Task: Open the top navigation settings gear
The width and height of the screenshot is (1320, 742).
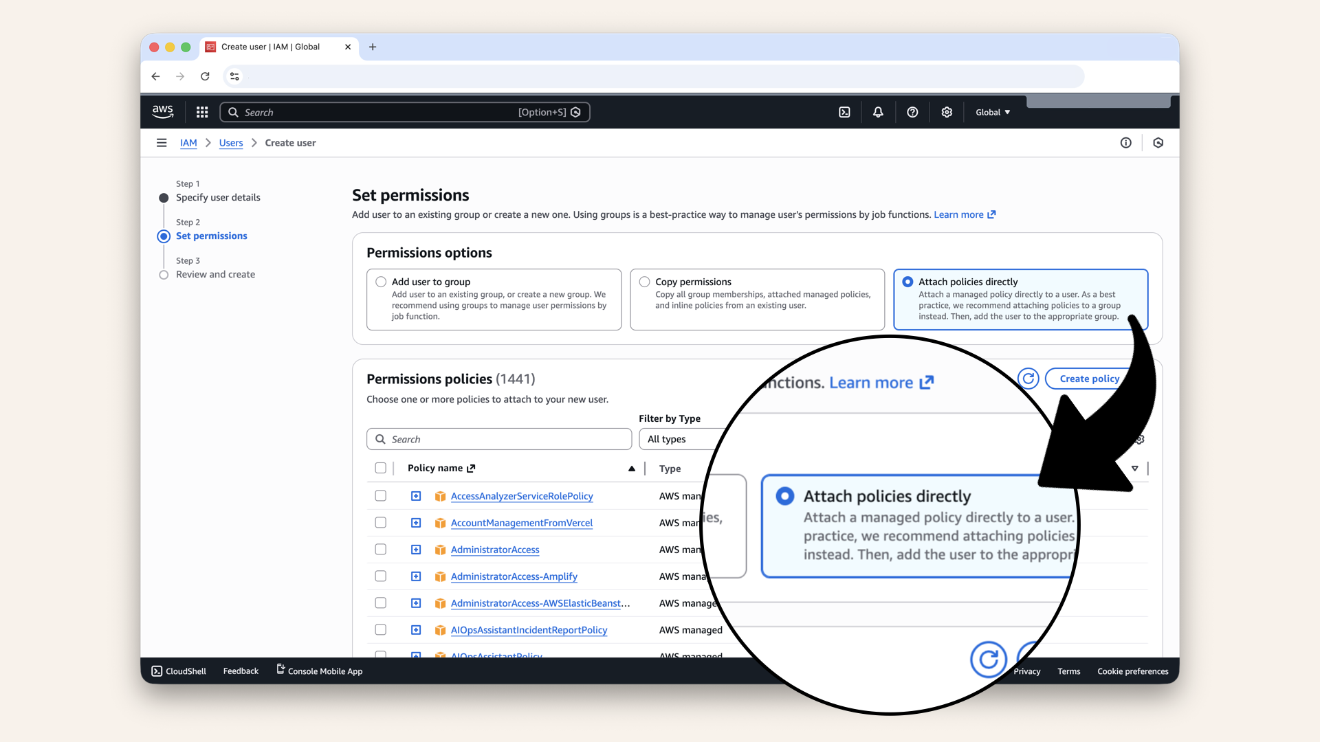Action: (947, 111)
